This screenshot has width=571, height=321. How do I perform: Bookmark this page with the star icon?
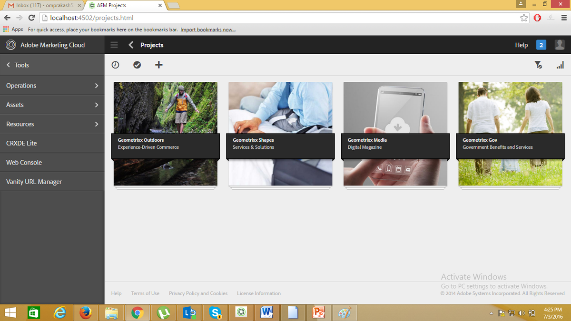tap(524, 18)
